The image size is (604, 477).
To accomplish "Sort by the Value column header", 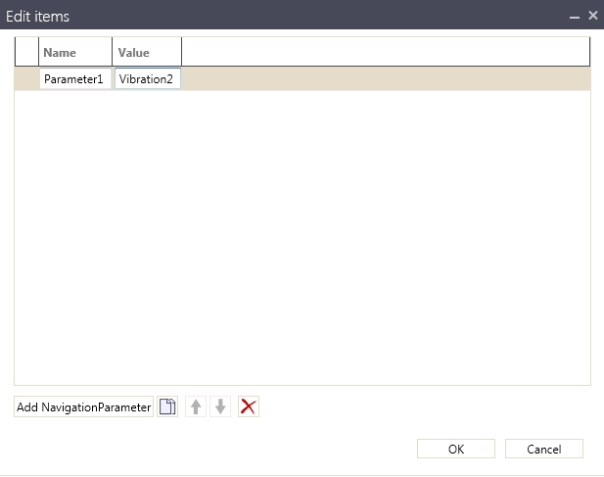I will pos(146,53).
